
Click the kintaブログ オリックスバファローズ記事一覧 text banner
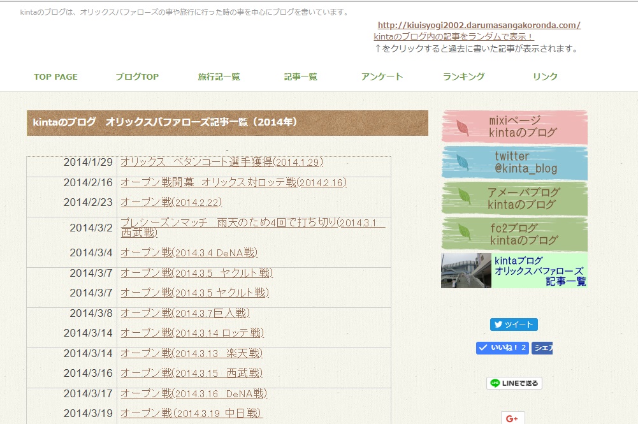pos(540,270)
